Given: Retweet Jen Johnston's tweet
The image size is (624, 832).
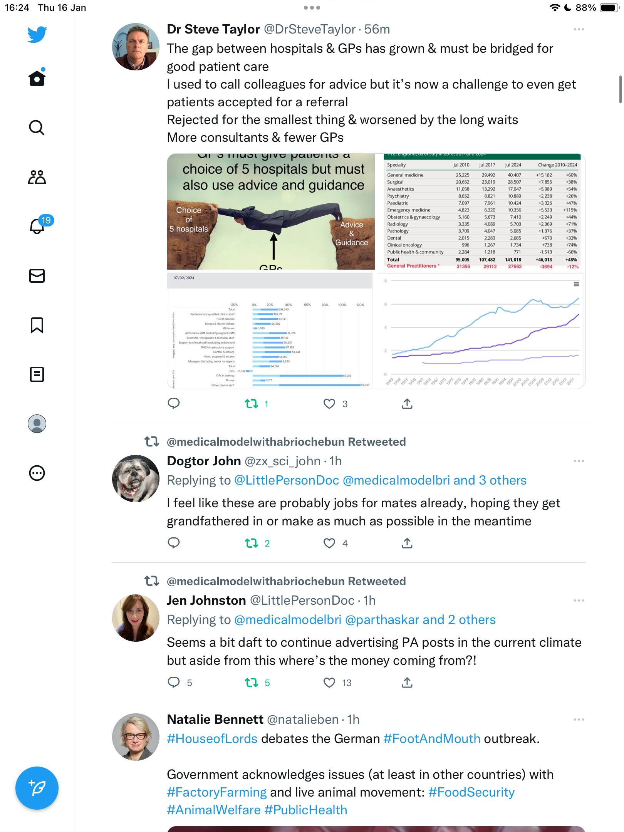Looking at the screenshot, I should [x=252, y=683].
